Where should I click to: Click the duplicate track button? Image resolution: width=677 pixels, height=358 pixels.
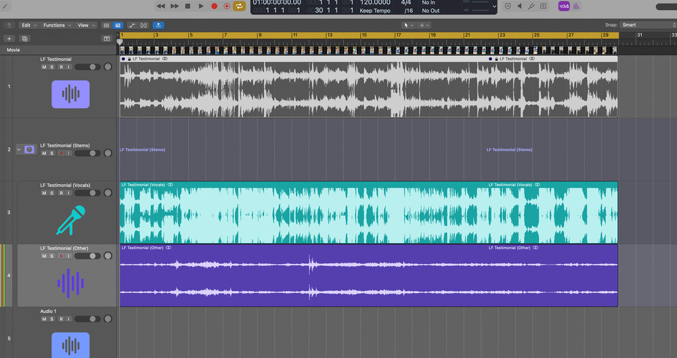click(x=25, y=39)
